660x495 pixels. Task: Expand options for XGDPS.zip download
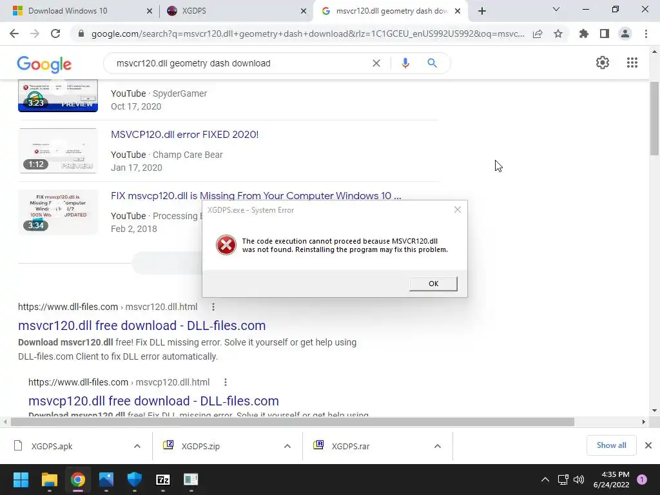pyautogui.click(x=287, y=446)
